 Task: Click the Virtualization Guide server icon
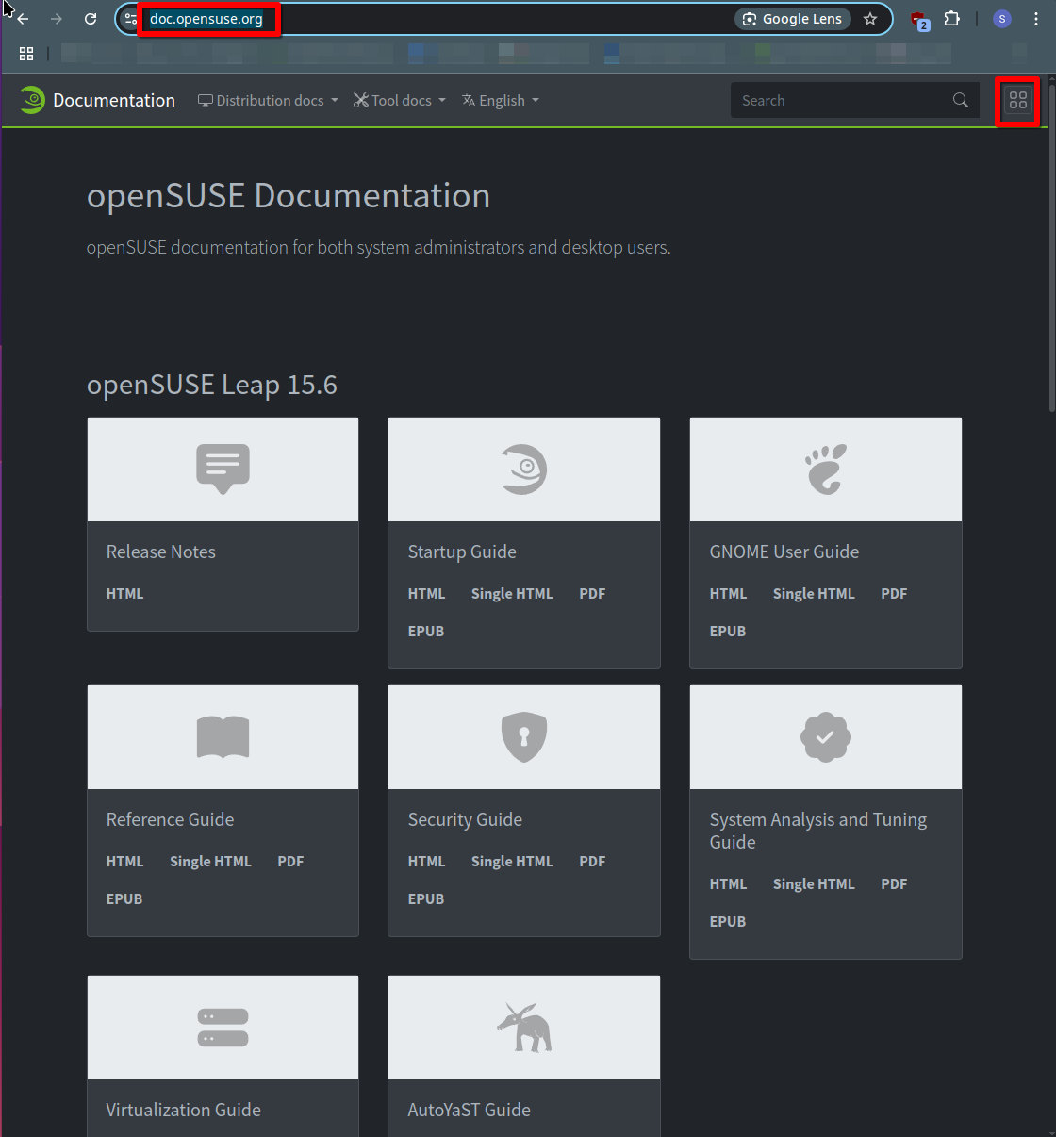[223, 1027]
